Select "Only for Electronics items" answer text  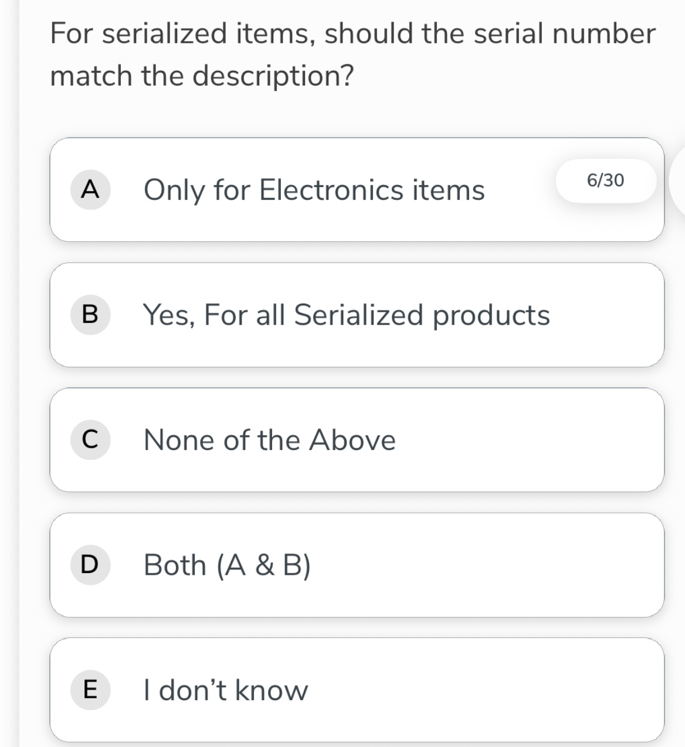click(314, 190)
